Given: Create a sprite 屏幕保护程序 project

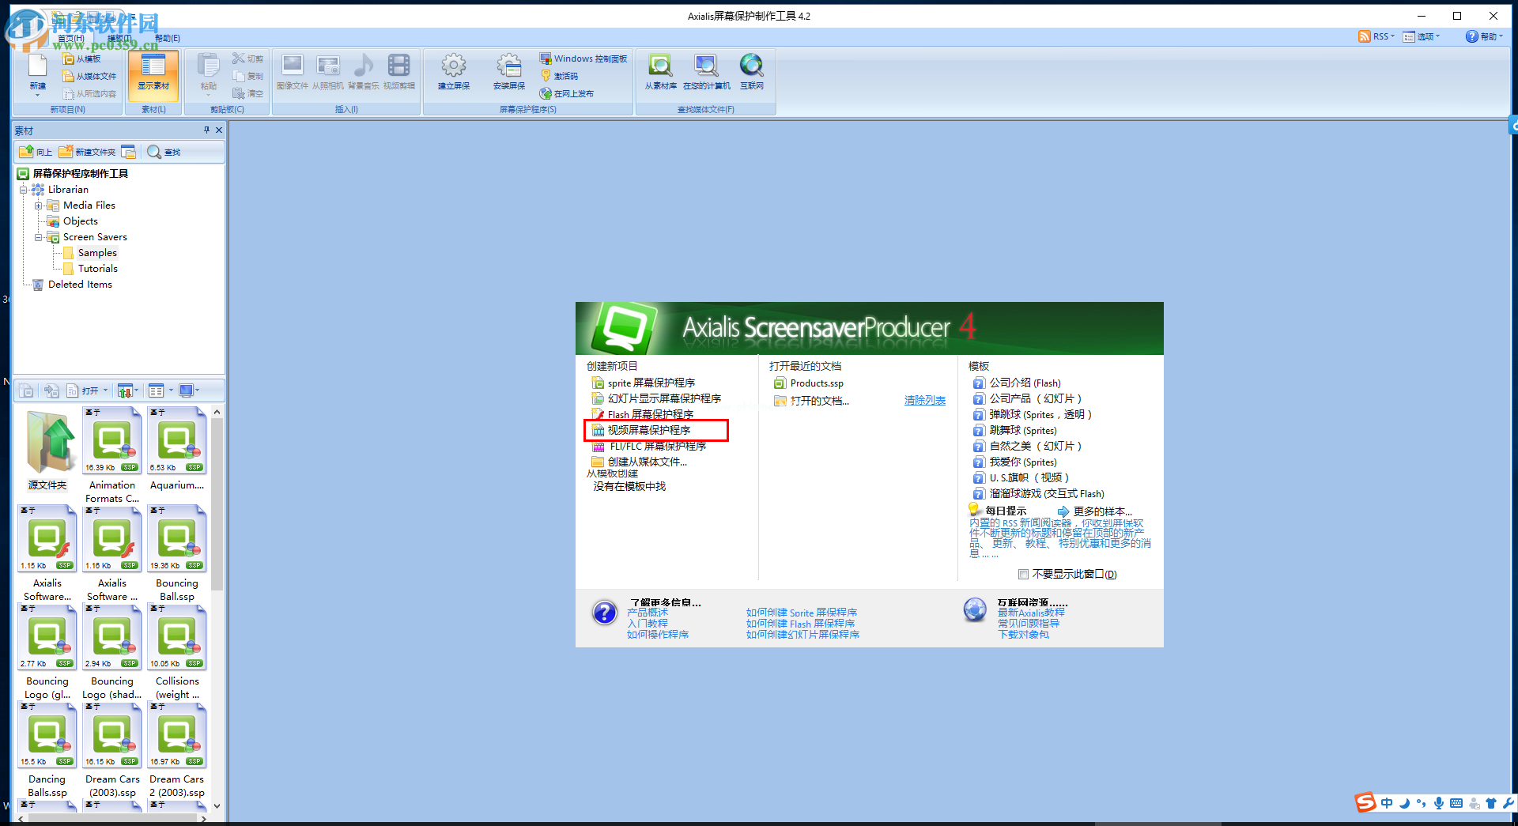Looking at the screenshot, I should point(651,383).
